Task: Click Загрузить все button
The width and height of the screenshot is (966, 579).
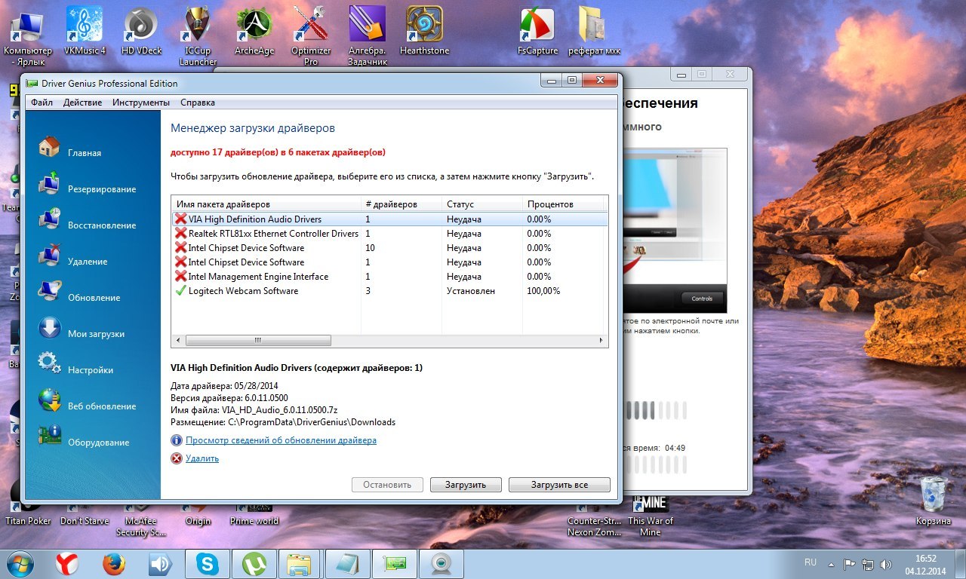Action: [559, 485]
